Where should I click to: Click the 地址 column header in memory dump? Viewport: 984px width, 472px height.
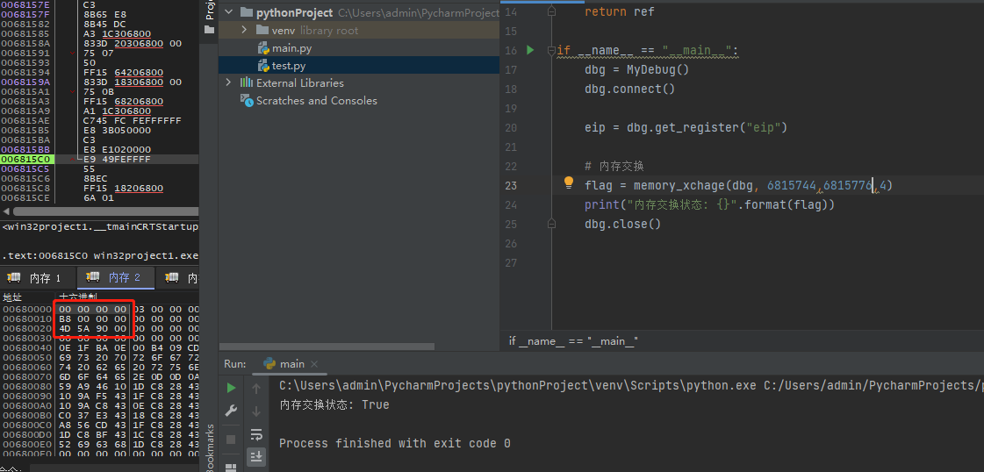click(11, 297)
